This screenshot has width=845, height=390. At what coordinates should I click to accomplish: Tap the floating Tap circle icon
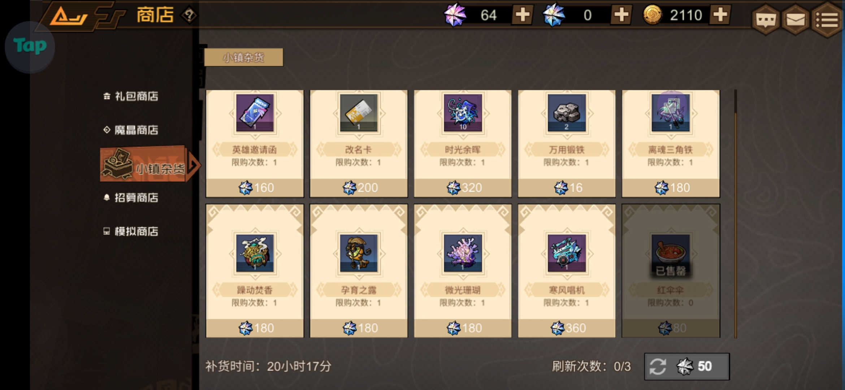pyautogui.click(x=30, y=47)
